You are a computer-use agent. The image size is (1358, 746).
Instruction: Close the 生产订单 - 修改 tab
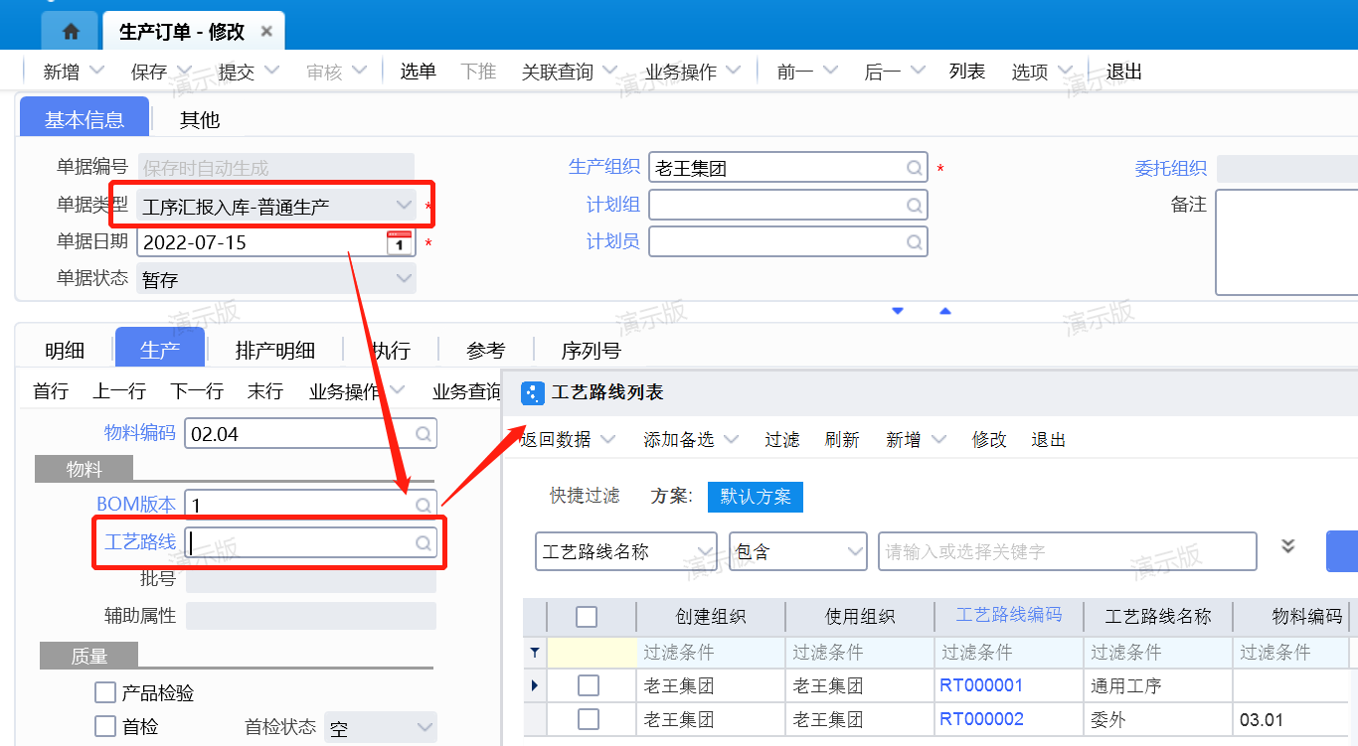(x=266, y=32)
